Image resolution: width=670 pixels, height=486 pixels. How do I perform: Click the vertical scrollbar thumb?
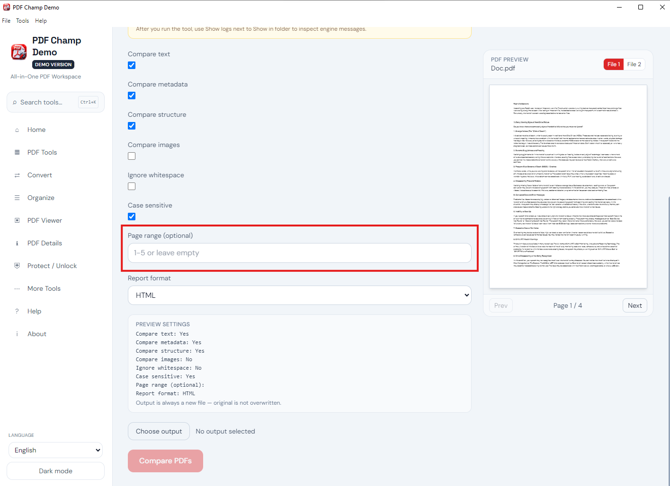[x=668, y=340]
